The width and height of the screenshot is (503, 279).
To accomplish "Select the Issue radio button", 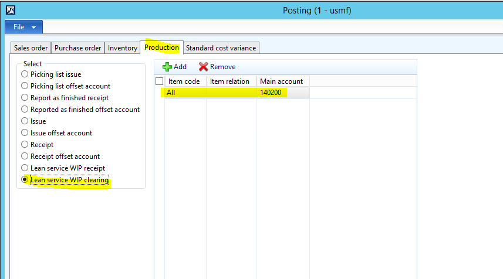I will pos(25,121).
